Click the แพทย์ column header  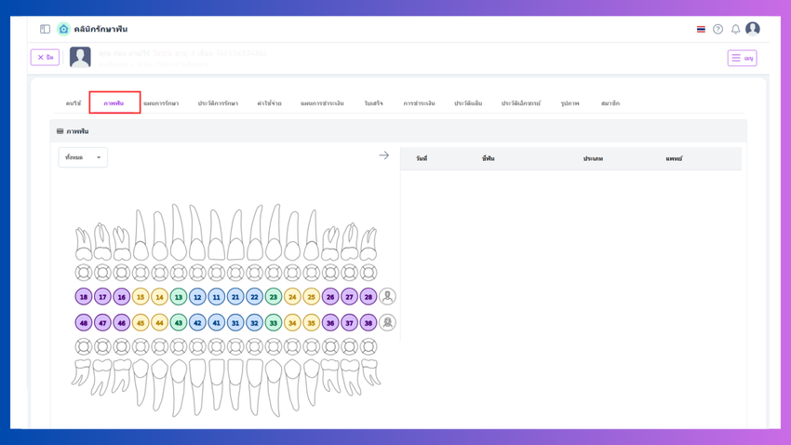[674, 158]
